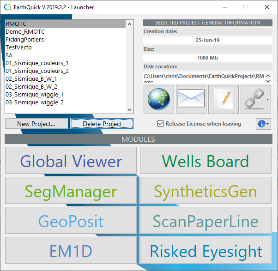Minimize the Launcher window
The width and height of the screenshot is (278, 271).
[225, 7]
